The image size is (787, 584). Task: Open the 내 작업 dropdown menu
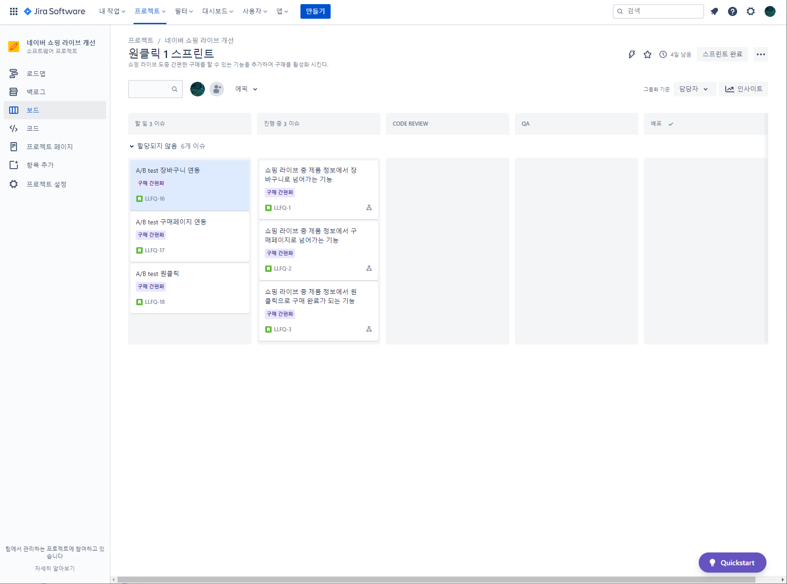tap(112, 11)
